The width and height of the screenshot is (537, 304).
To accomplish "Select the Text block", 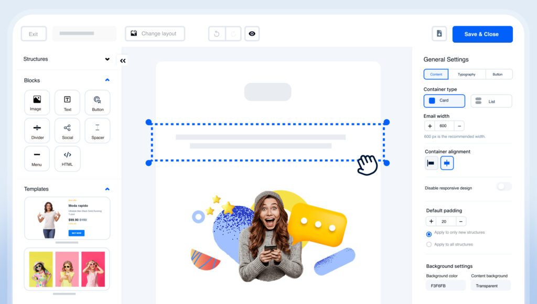I will (67, 103).
